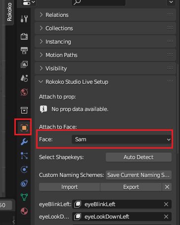Click grip dots on Motion Paths panel
The height and width of the screenshot is (225, 180).
point(170,55)
